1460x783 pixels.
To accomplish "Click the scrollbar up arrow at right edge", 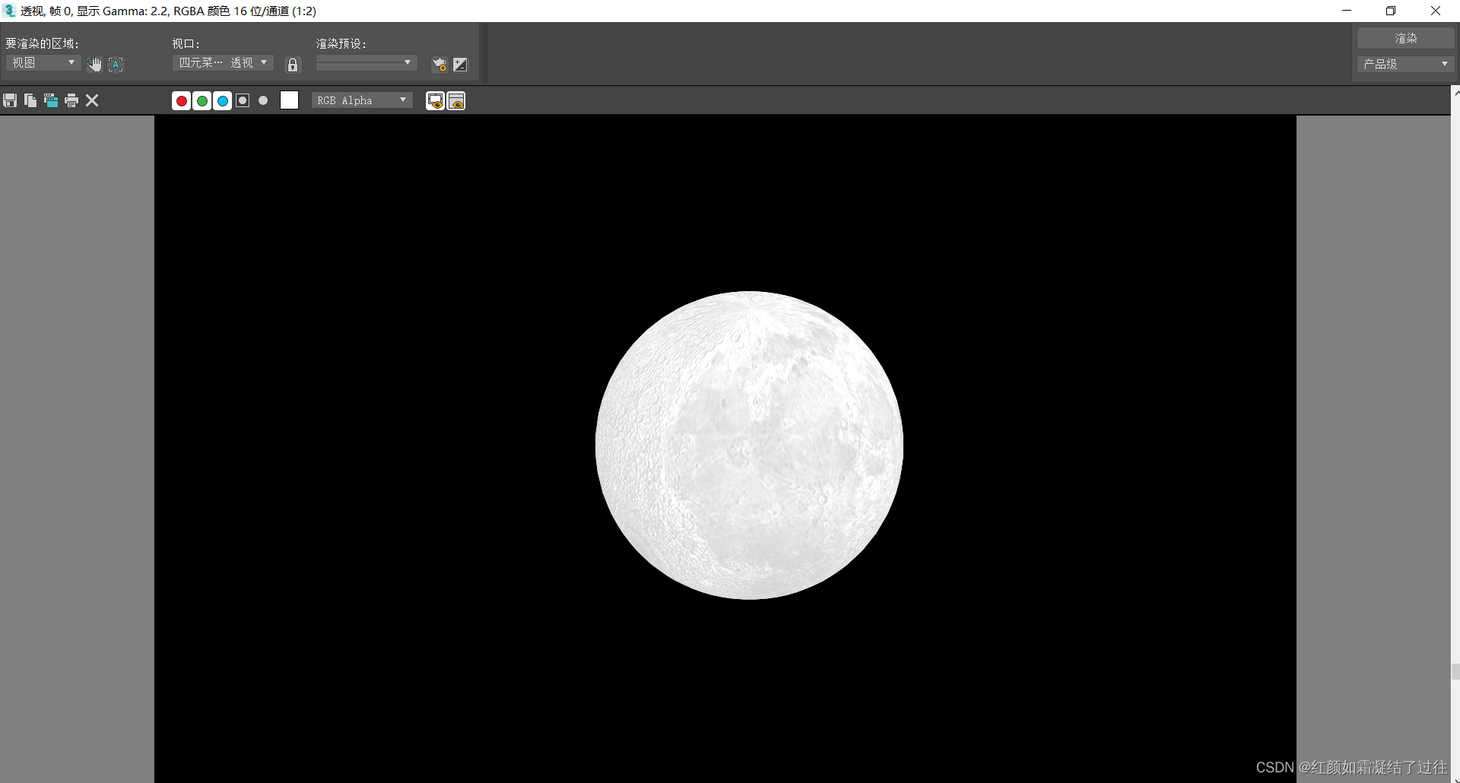I will click(1455, 92).
